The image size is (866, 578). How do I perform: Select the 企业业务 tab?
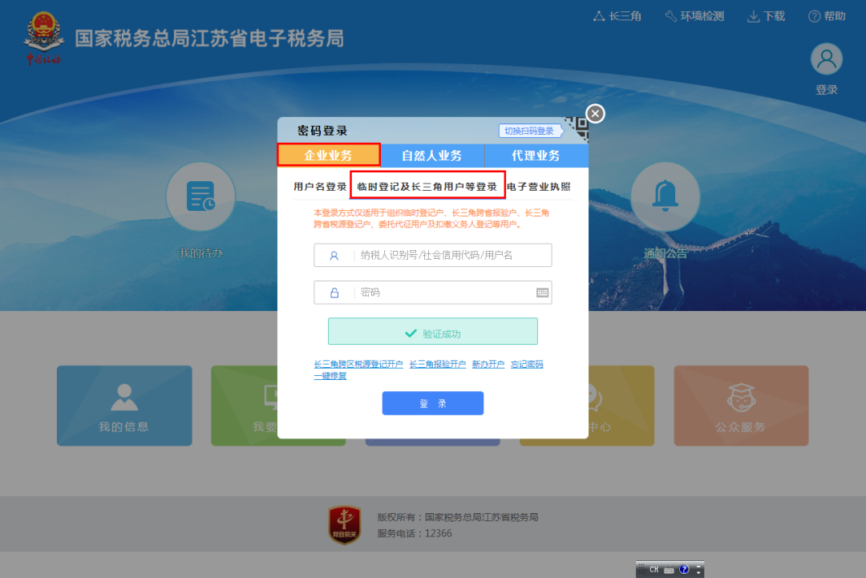329,156
